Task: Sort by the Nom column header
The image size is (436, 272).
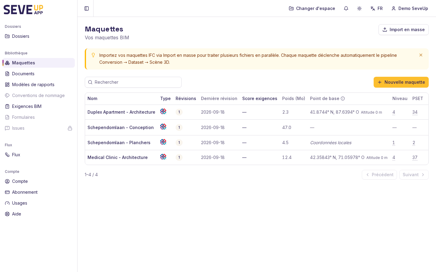Action: (x=92, y=99)
